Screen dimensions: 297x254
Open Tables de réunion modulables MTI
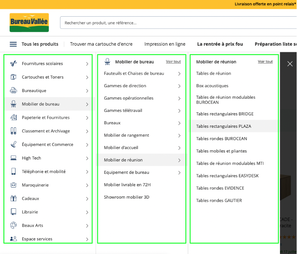tap(230, 163)
